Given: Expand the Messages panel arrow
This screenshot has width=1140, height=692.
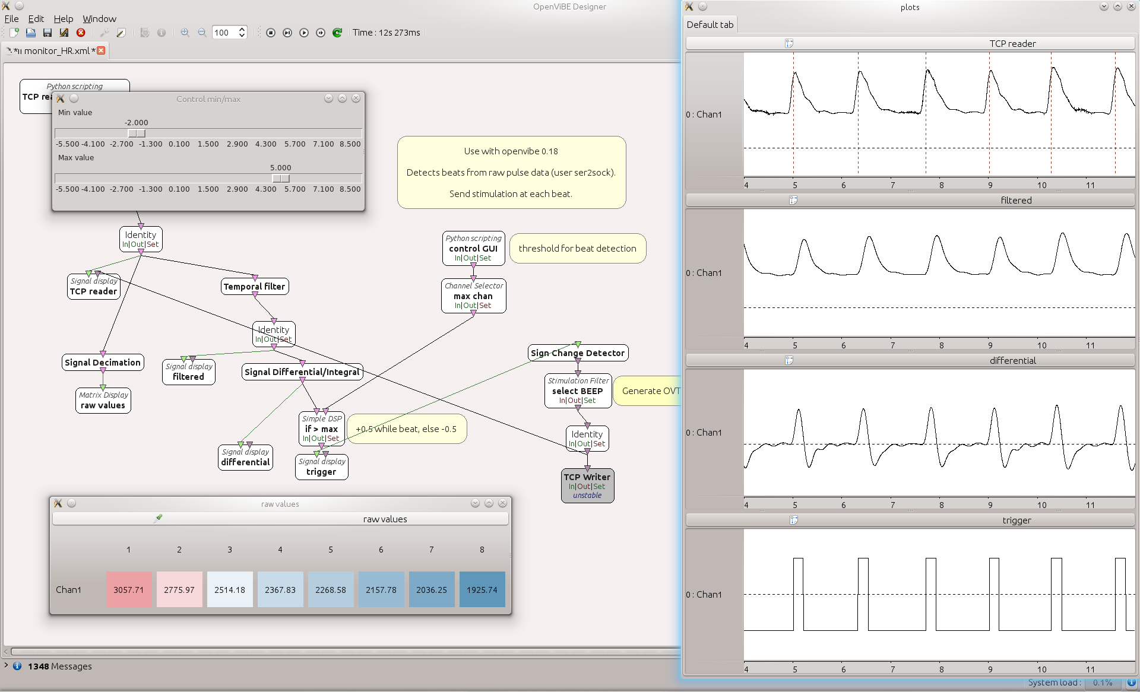Looking at the screenshot, I should [x=6, y=666].
